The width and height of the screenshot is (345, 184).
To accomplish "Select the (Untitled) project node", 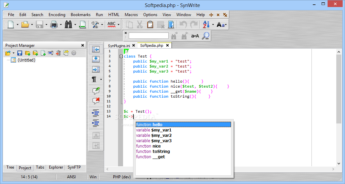I will [x=26, y=60].
